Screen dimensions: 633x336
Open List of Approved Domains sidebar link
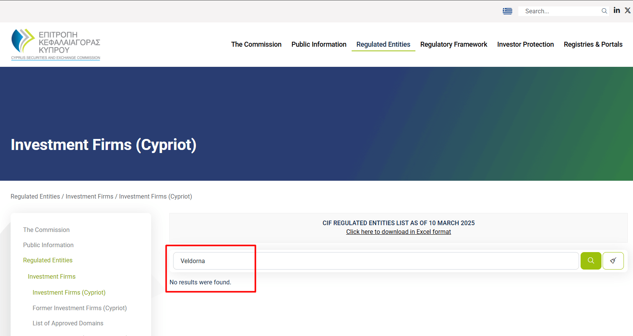pyautogui.click(x=68, y=323)
